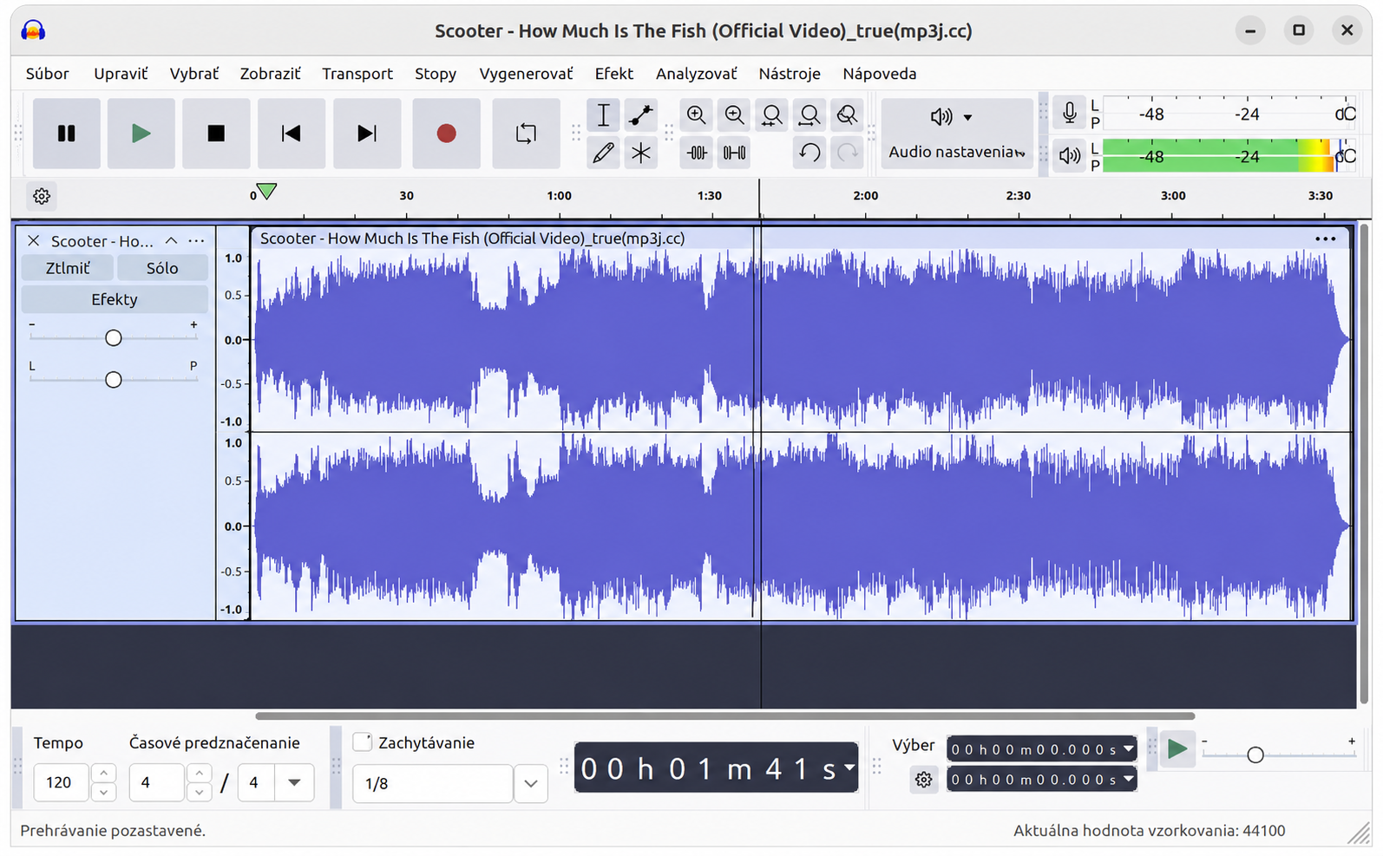Open track menu dots in control panel

tap(196, 240)
